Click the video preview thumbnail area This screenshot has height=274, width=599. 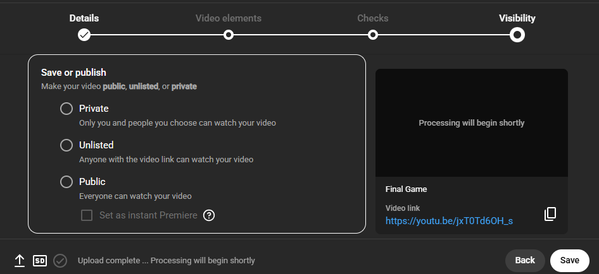point(472,122)
